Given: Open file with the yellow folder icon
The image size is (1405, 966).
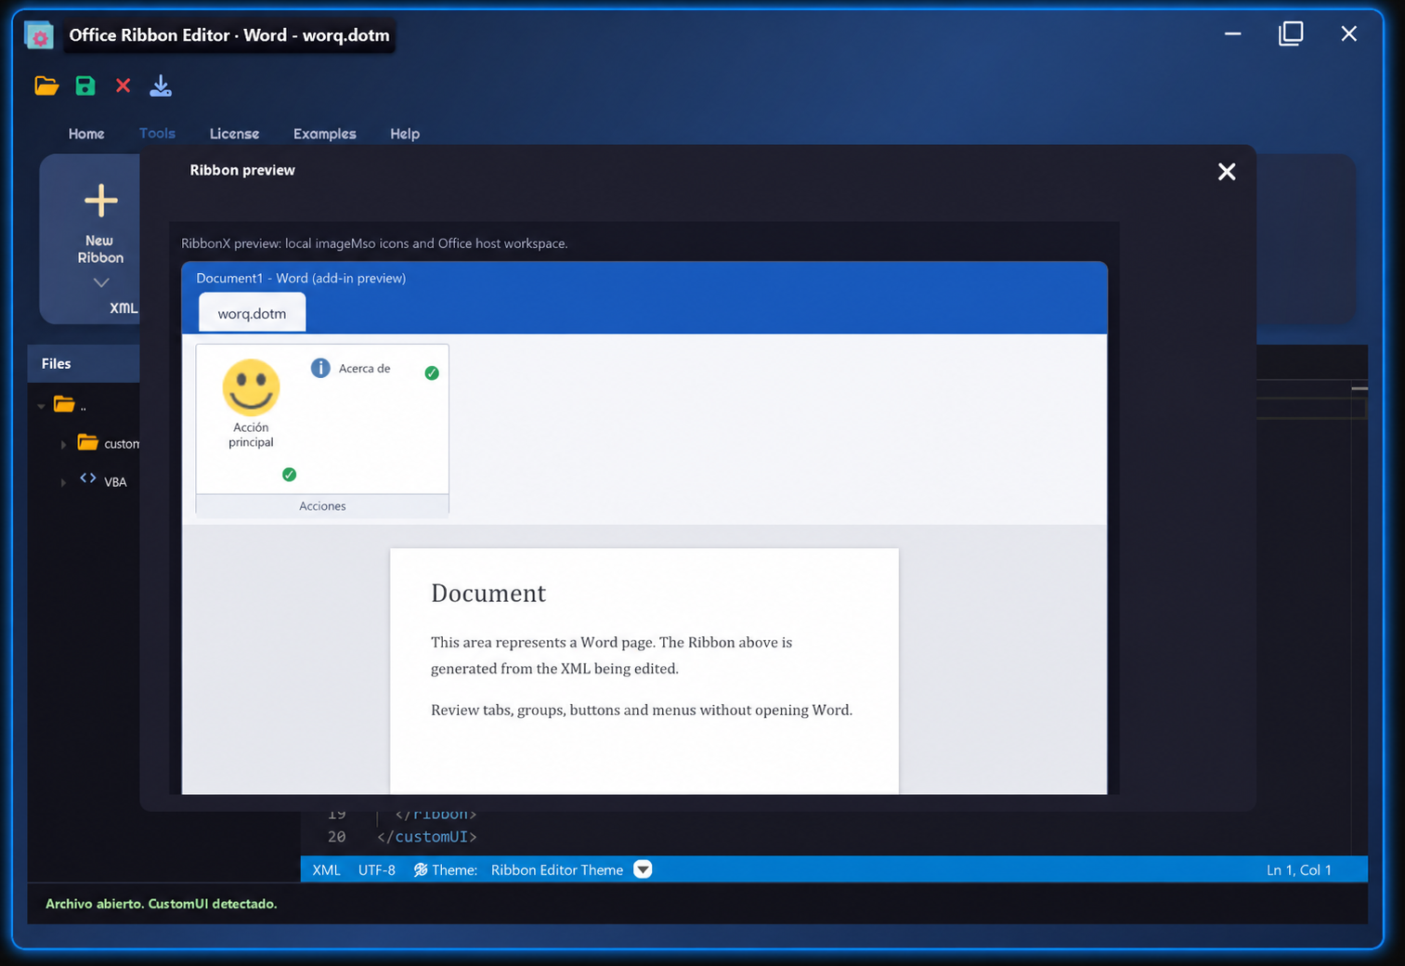Looking at the screenshot, I should [46, 86].
